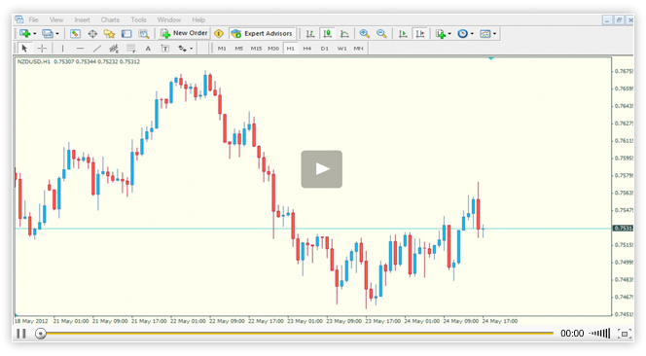
Task: Zoom out of the chart
Action: [x=381, y=33]
